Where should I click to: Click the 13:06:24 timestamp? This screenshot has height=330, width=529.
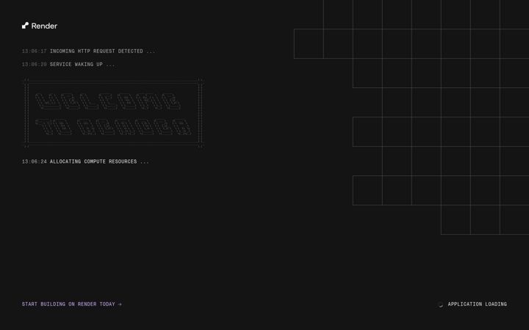tap(34, 161)
